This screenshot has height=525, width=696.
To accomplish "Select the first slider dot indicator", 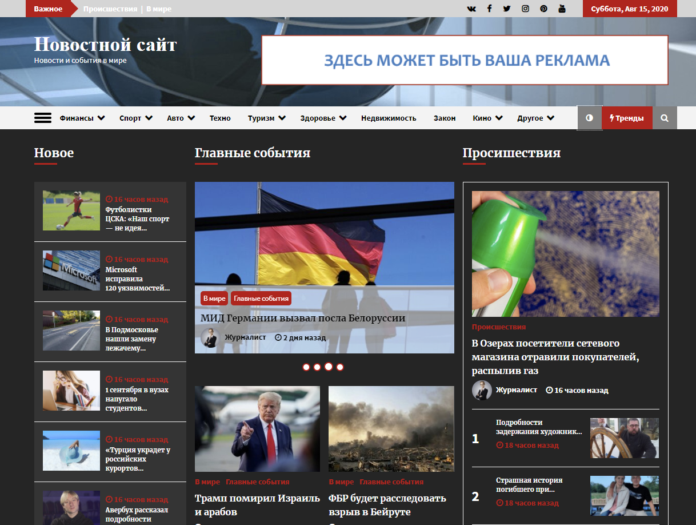I will click(x=306, y=367).
